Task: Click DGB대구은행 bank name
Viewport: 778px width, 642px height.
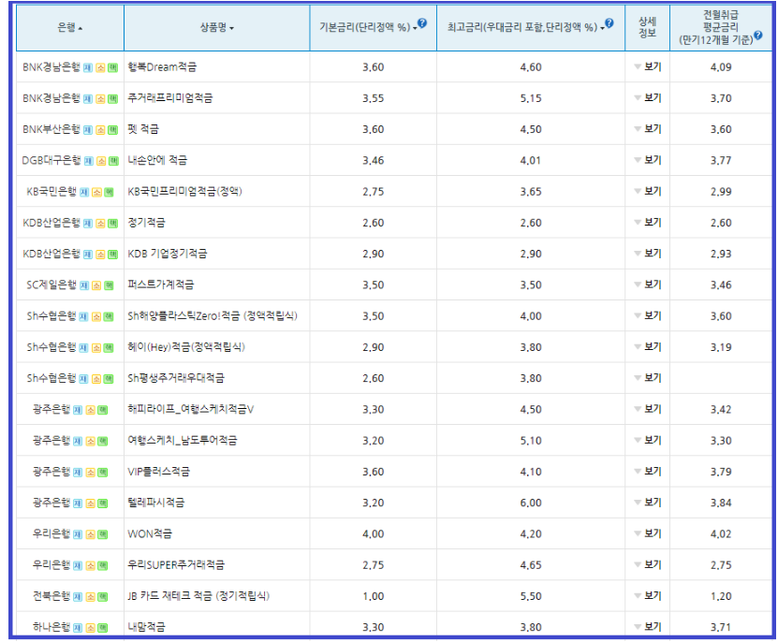Action: 51,161
